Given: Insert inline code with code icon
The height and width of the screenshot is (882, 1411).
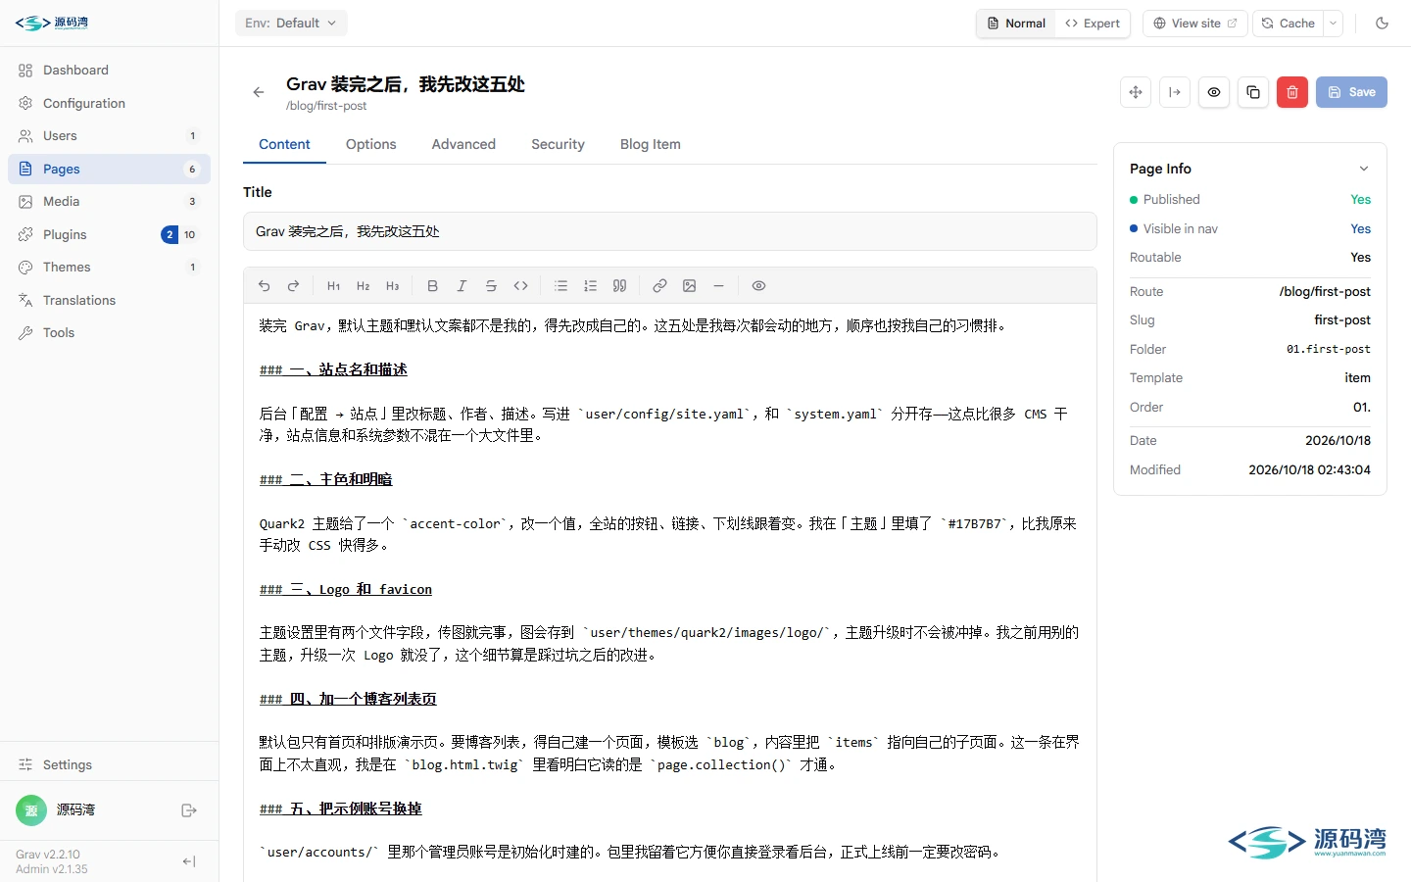Looking at the screenshot, I should click(x=520, y=286).
